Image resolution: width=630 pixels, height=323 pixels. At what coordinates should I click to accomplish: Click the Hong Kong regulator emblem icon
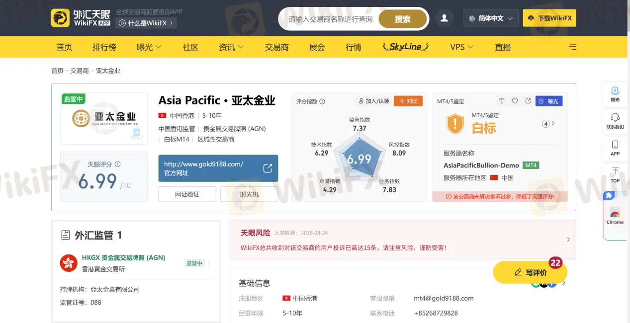pyautogui.click(x=69, y=263)
